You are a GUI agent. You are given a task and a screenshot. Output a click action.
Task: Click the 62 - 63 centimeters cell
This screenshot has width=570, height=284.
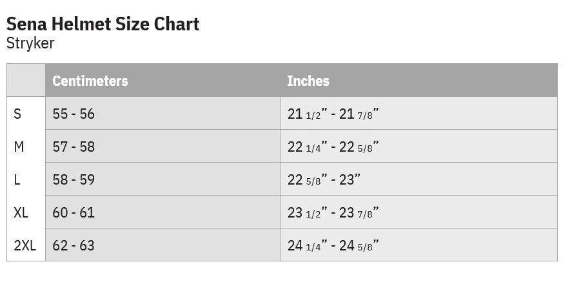[x=74, y=246]
